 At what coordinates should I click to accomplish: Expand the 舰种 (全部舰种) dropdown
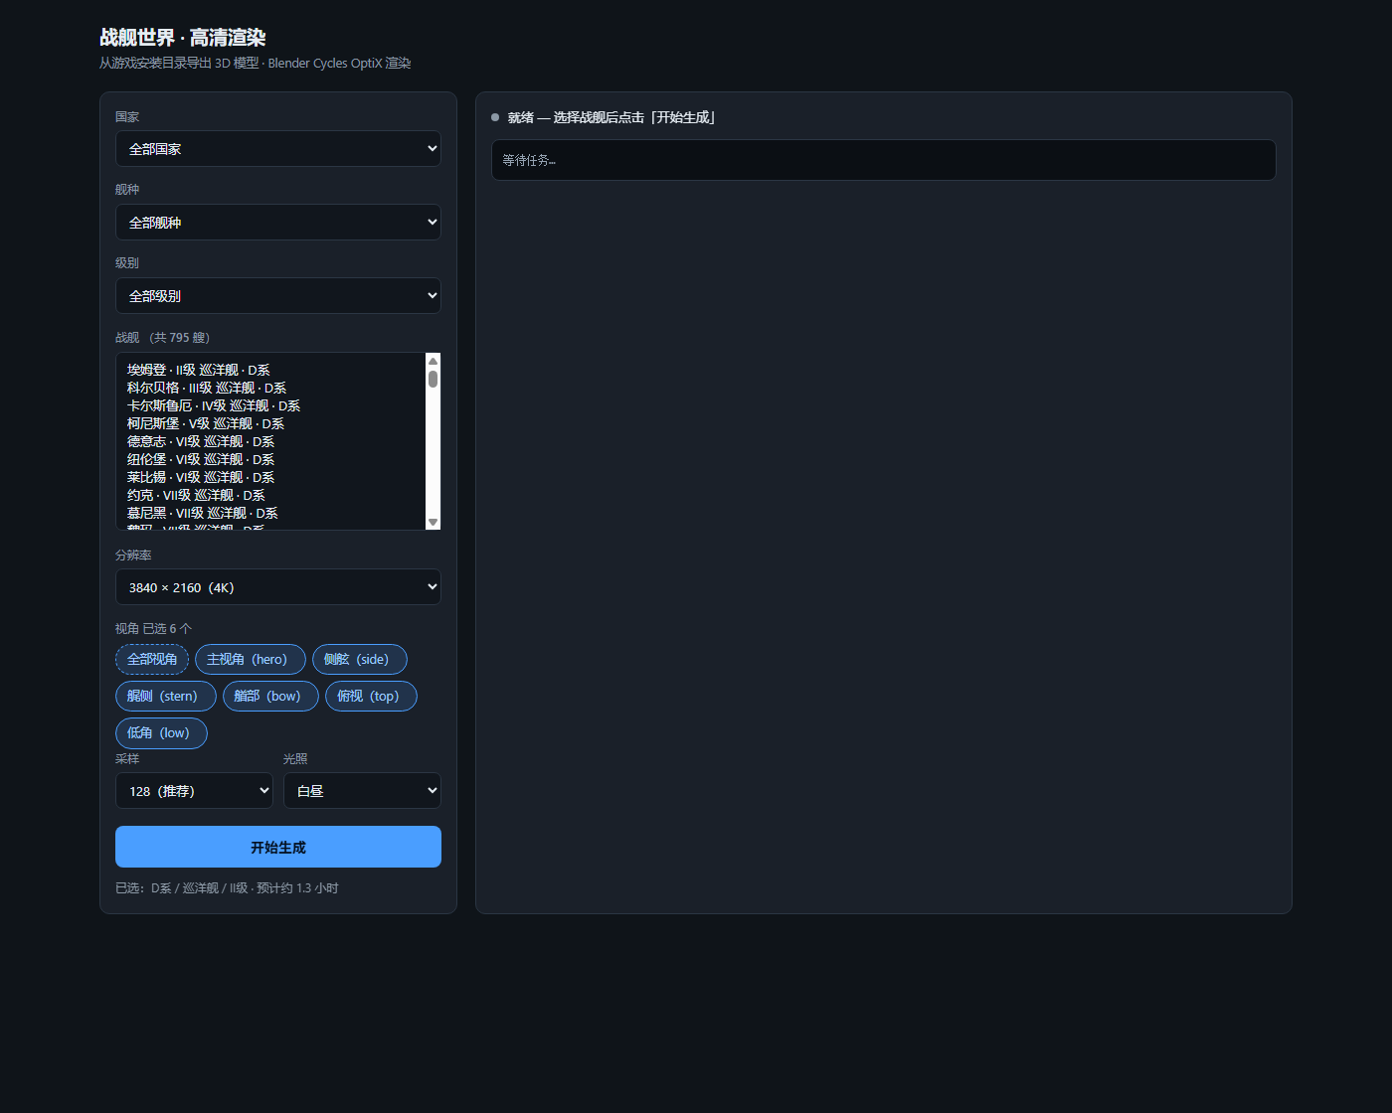click(278, 223)
